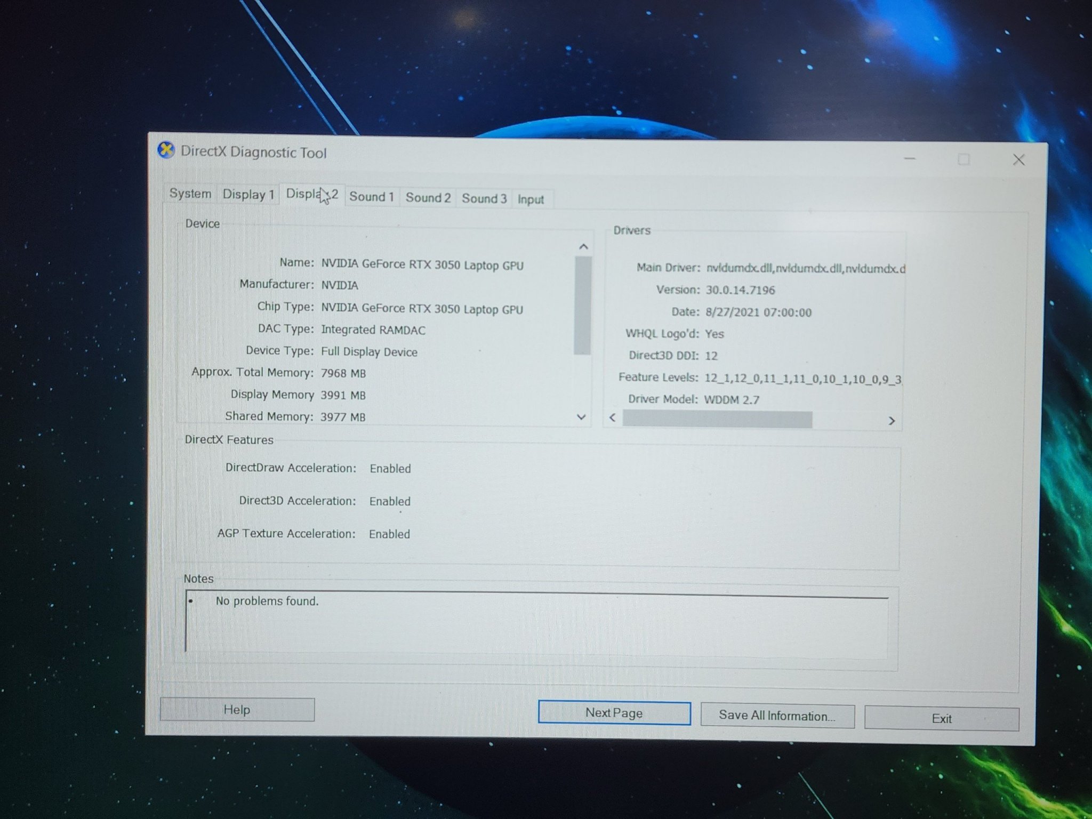Open the Display 1 tab
The height and width of the screenshot is (819, 1092).
248,195
